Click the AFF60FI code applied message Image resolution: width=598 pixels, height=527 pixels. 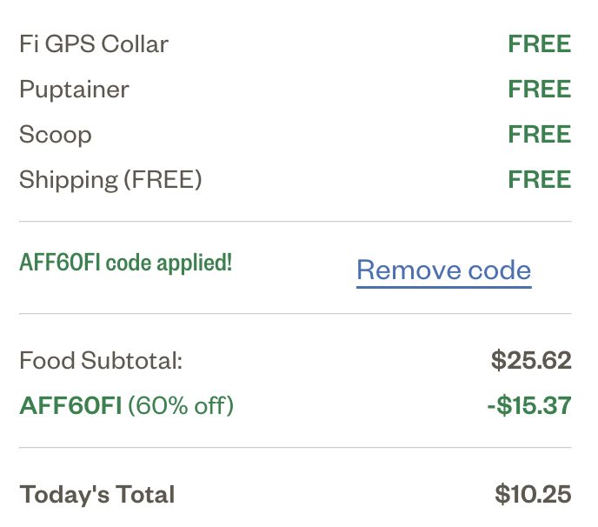(126, 262)
